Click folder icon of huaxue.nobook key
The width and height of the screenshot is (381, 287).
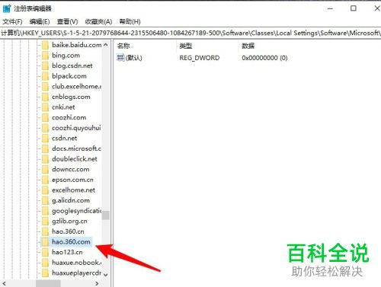(x=45, y=263)
